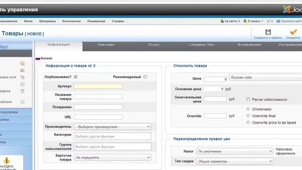Click the Russian flag language icon
The width and height of the screenshot is (302, 170).
[38, 59]
